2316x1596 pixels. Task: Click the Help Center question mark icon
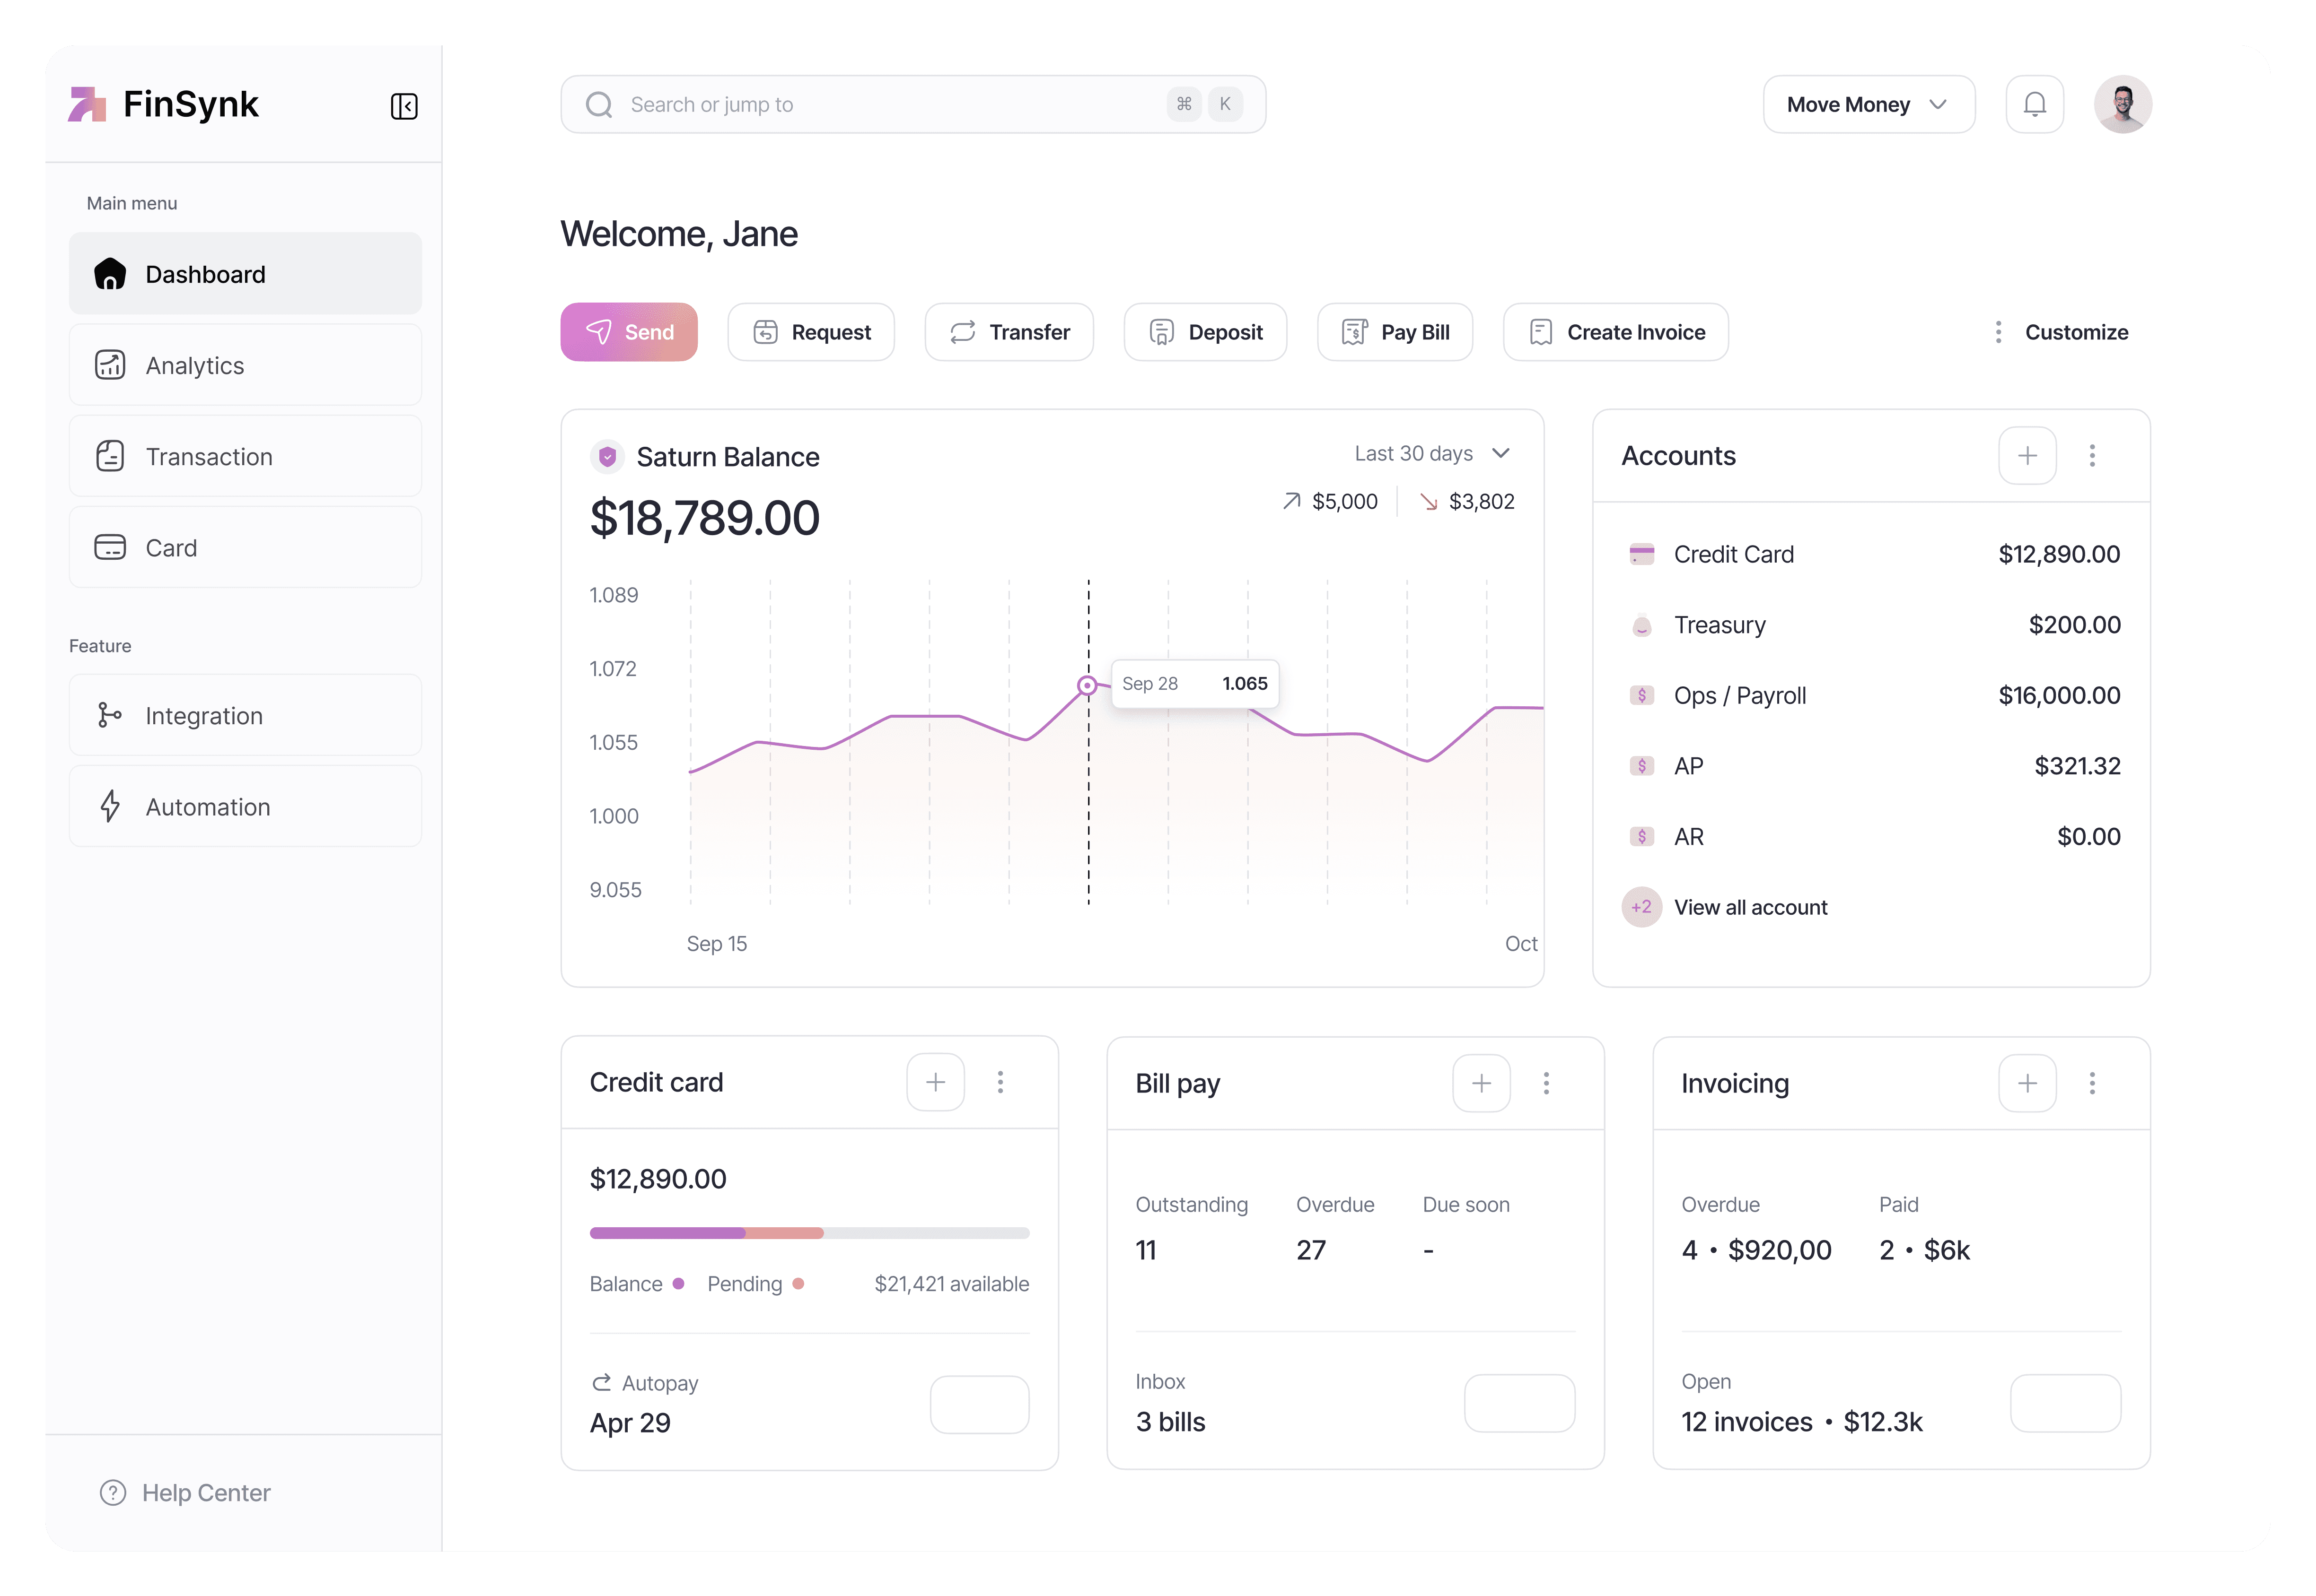pos(112,1492)
